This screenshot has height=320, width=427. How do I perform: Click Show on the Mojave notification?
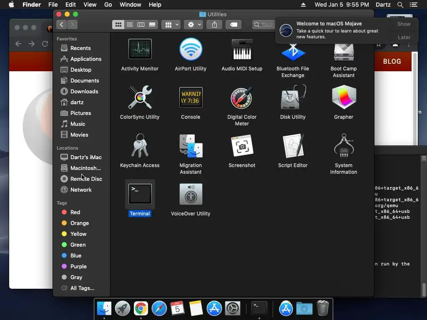click(x=404, y=24)
